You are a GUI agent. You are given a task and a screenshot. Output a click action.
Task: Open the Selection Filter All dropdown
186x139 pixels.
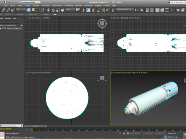tap(21, 9)
